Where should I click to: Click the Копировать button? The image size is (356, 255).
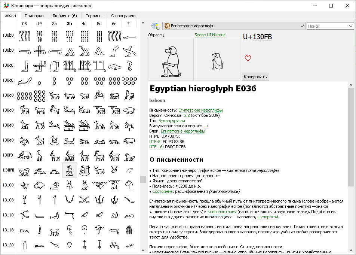pyautogui.click(x=255, y=77)
